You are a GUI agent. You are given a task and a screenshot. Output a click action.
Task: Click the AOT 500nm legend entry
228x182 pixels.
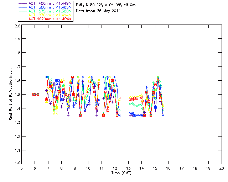click(45, 7)
